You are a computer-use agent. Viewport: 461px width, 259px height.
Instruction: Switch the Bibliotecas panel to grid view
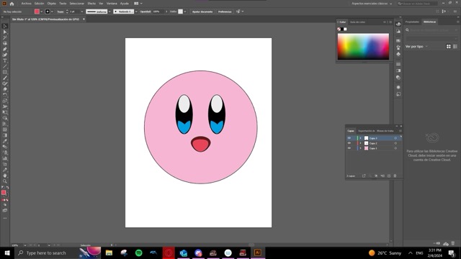point(448,46)
